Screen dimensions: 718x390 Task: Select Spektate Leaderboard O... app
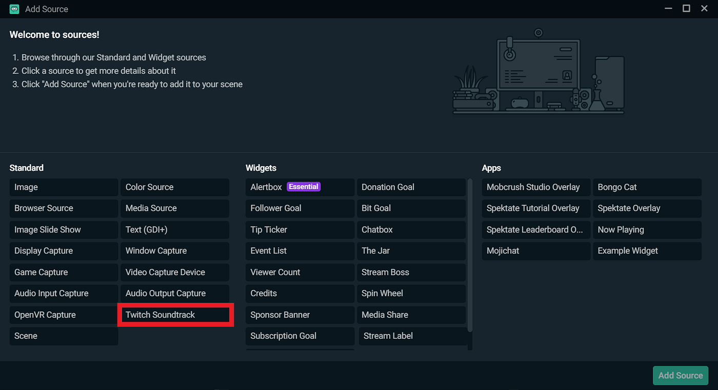click(x=536, y=230)
